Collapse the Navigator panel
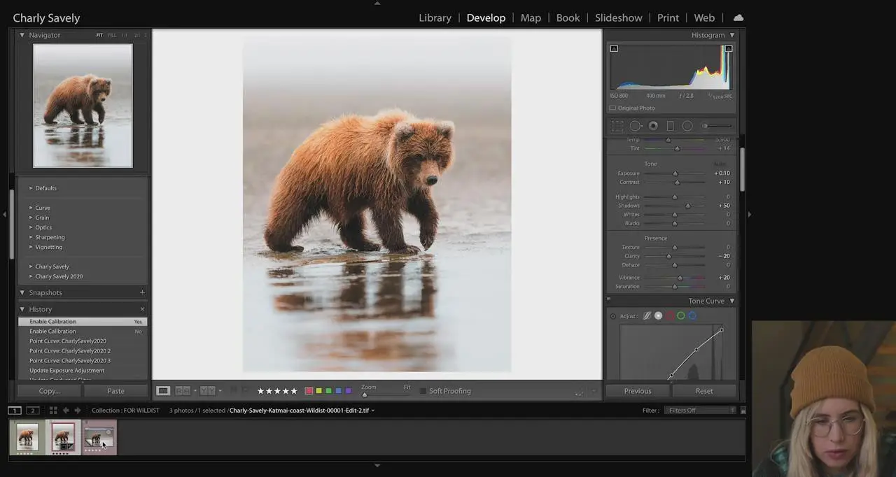 coord(22,35)
